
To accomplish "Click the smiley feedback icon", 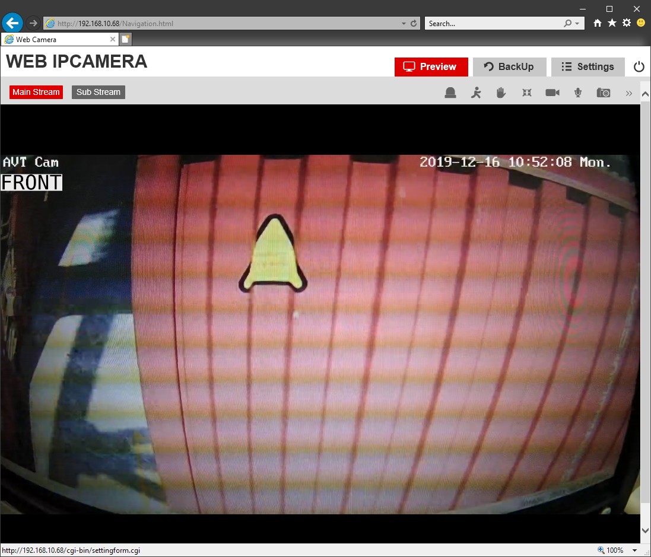I will click(641, 23).
